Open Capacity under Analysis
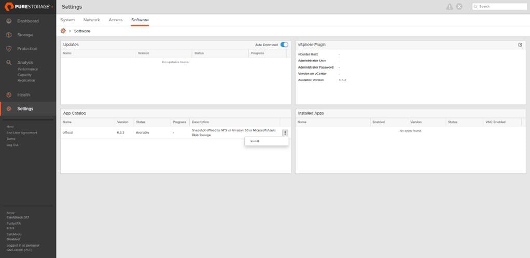530x258 pixels. (x=25, y=75)
